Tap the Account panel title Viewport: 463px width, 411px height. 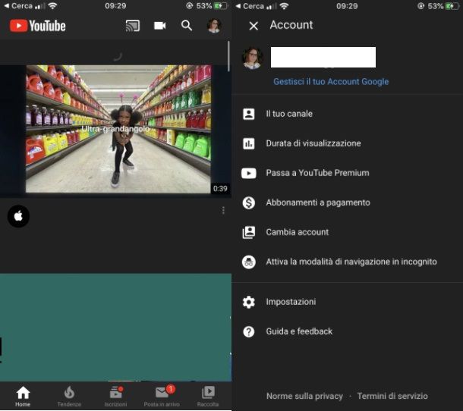coord(291,25)
